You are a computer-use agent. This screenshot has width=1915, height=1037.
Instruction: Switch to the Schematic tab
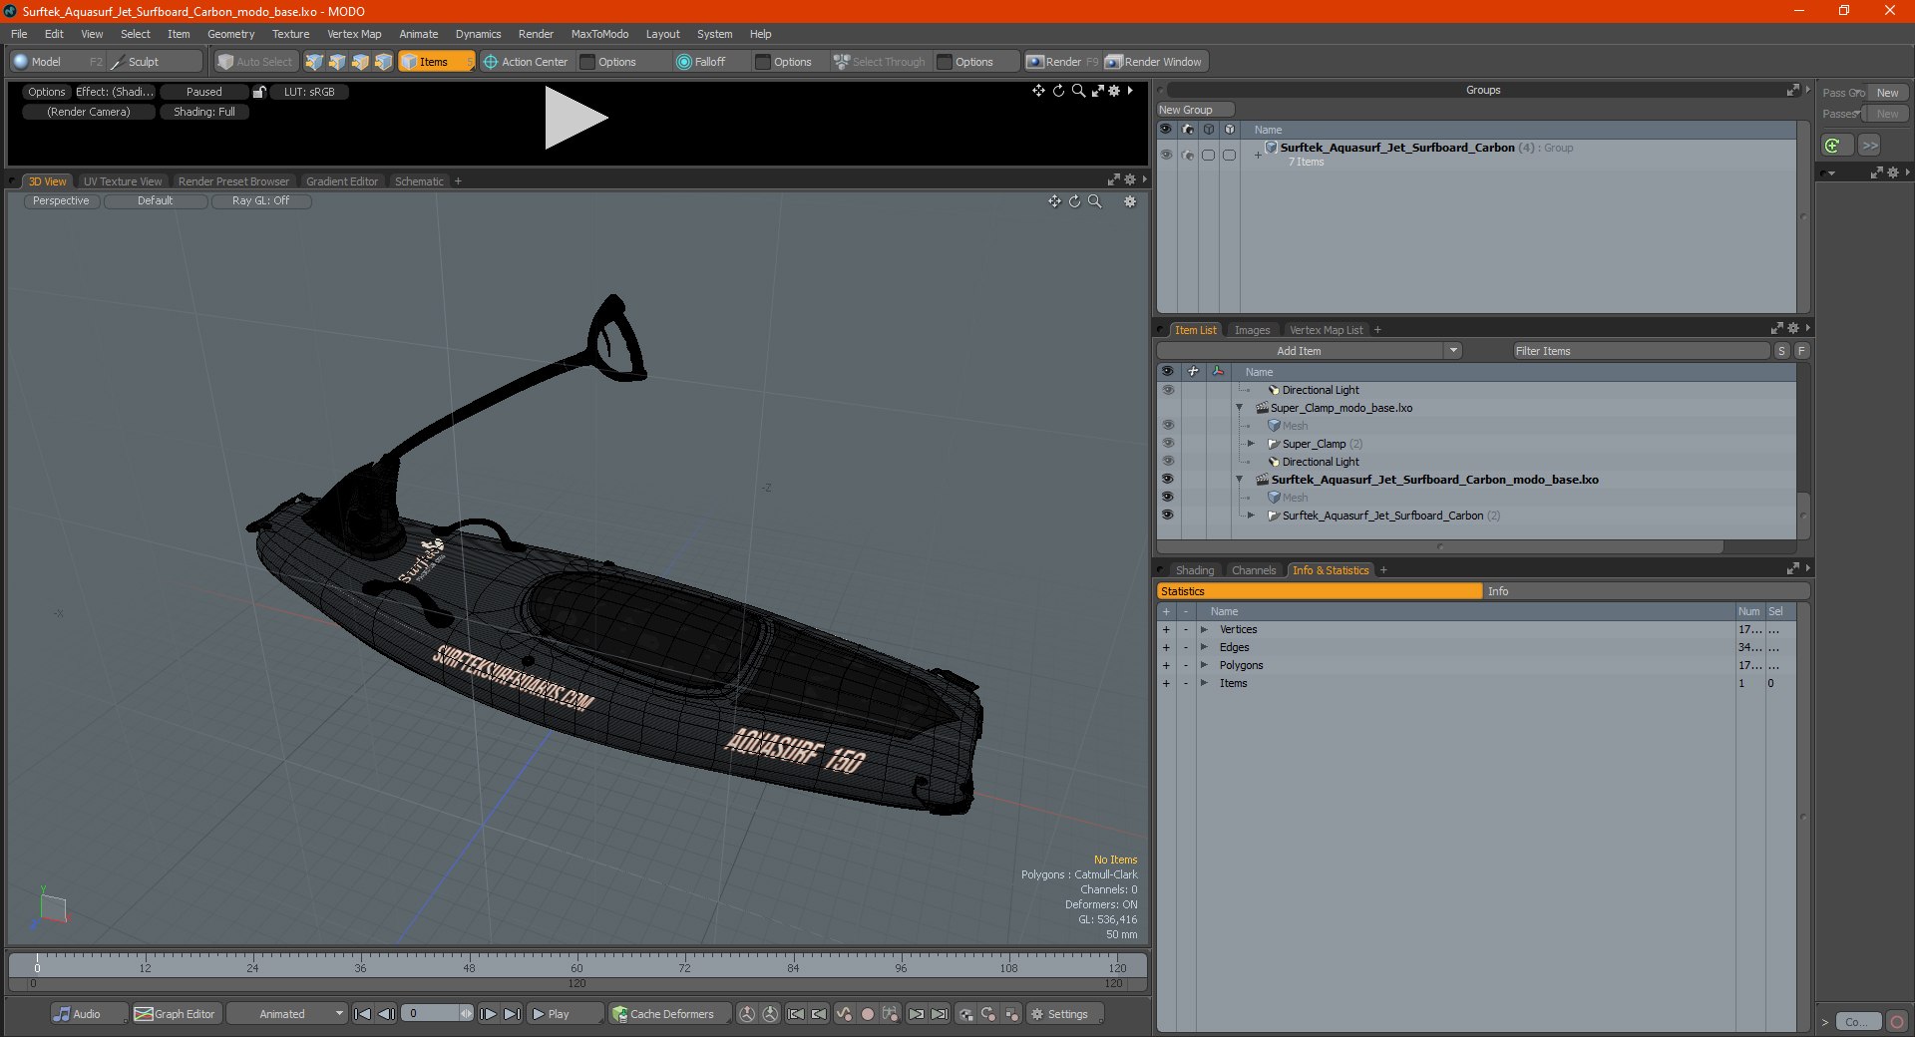pos(419,181)
